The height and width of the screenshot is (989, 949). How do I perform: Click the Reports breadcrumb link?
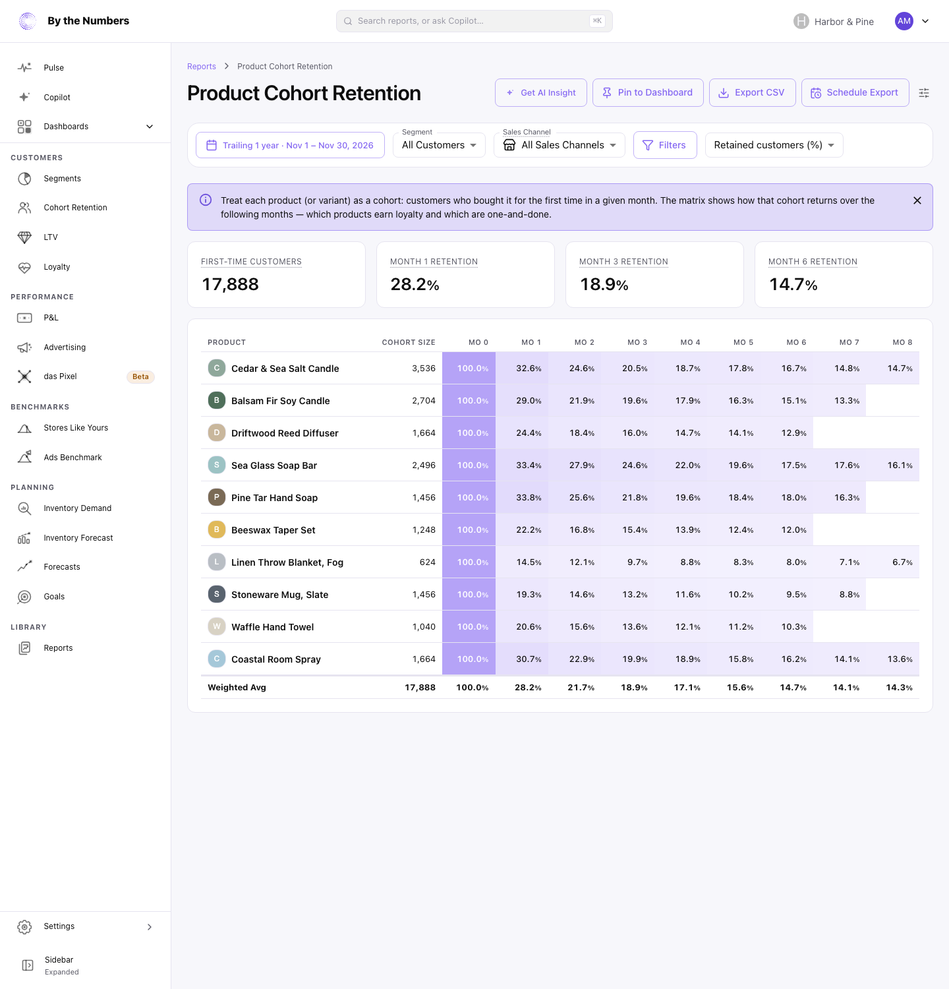(x=202, y=67)
